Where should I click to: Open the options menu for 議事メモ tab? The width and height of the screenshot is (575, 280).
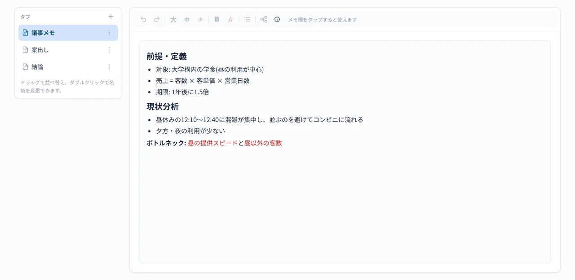point(109,33)
